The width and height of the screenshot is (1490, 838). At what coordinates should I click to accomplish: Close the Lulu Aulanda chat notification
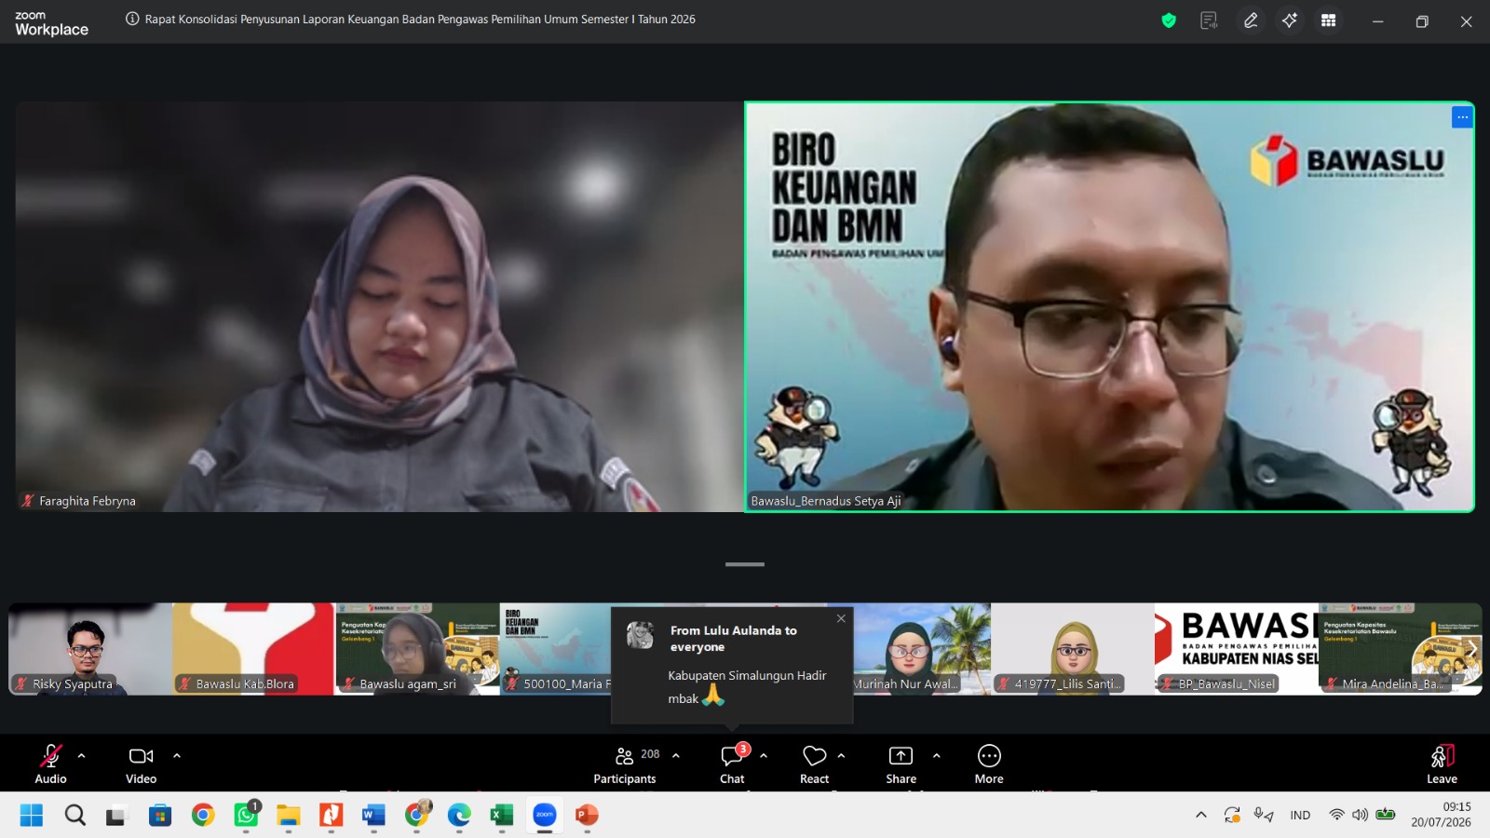tap(841, 618)
